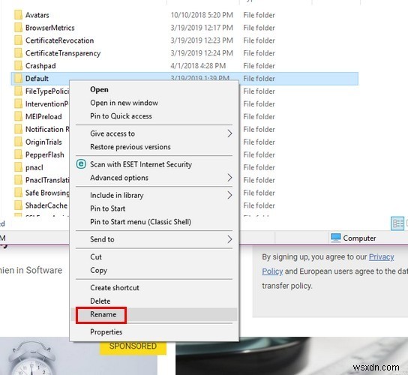Viewport: 408px width, 375px height.
Task: Open the Privacy link
Action: [382, 256]
